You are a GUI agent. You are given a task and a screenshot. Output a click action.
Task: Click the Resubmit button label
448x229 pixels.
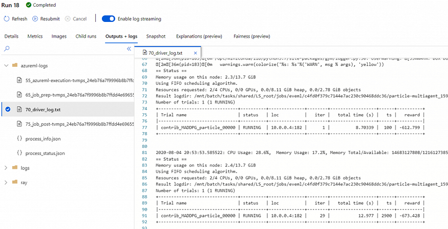50,19
